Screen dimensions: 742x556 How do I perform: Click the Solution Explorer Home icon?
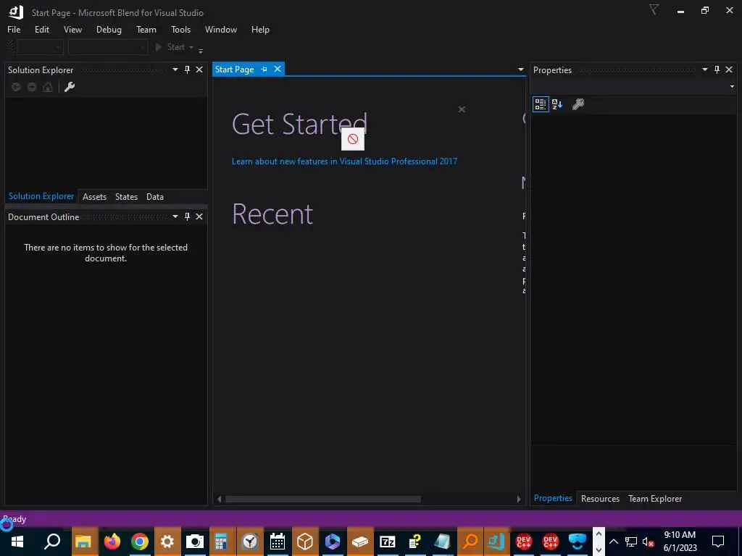coord(48,87)
